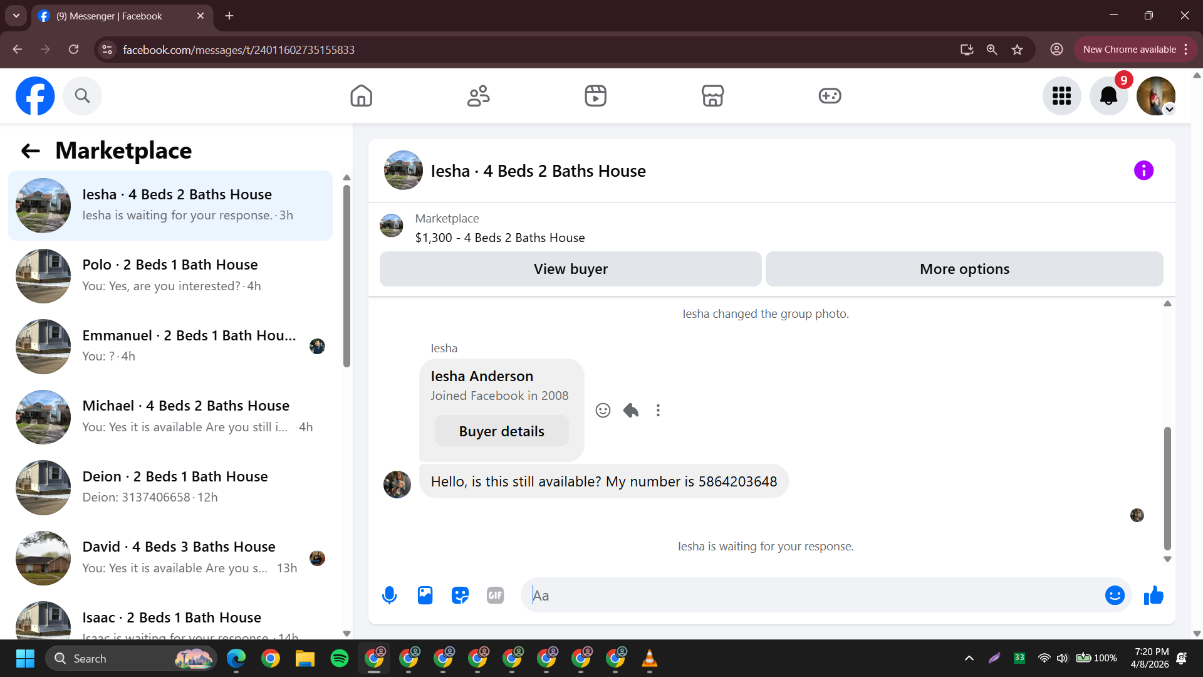The image size is (1203, 677).
Task: Show hidden system tray icons
Action: coord(969,658)
